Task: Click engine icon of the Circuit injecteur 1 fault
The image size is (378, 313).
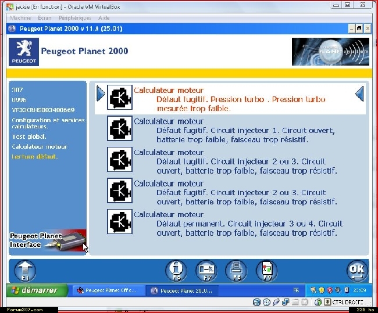Action: (120, 128)
